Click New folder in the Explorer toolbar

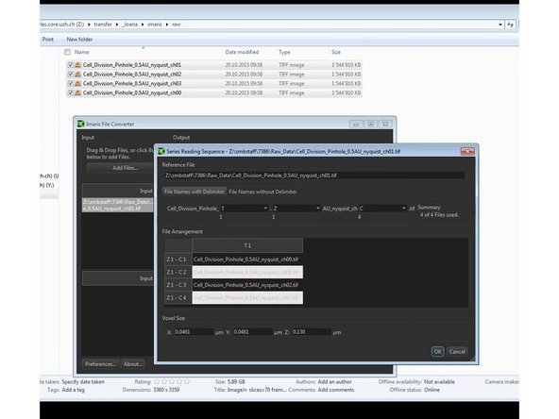coord(79,40)
